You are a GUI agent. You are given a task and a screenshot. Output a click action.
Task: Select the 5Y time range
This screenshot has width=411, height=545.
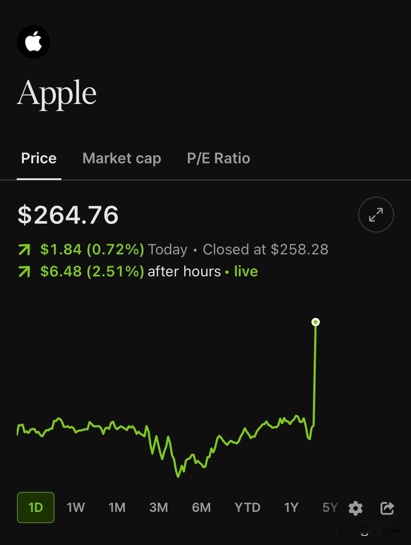click(330, 507)
